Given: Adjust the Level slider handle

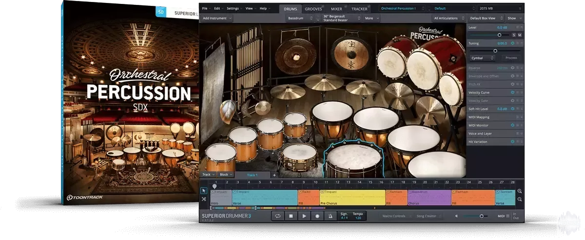Looking at the screenshot, I should (x=499, y=35).
